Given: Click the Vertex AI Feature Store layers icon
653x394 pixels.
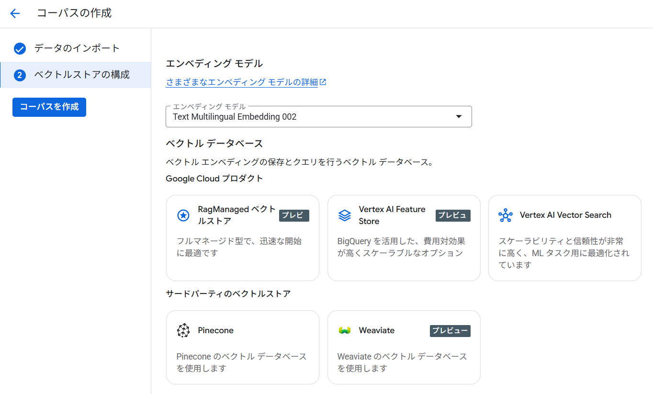Looking at the screenshot, I should [344, 215].
